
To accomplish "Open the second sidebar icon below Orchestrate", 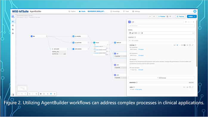I will pos(13,25).
